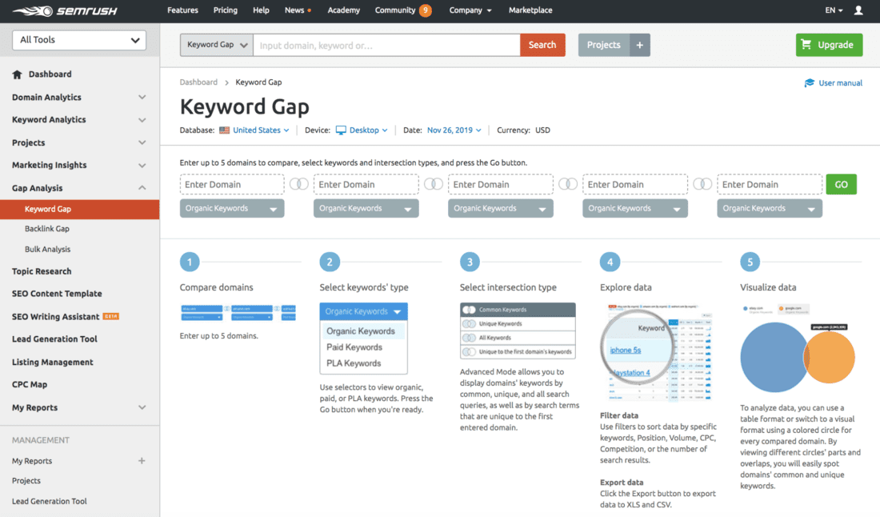This screenshot has height=517, width=880.
Task: Toggle intersection type between fourth and fifth domains
Action: tap(702, 183)
